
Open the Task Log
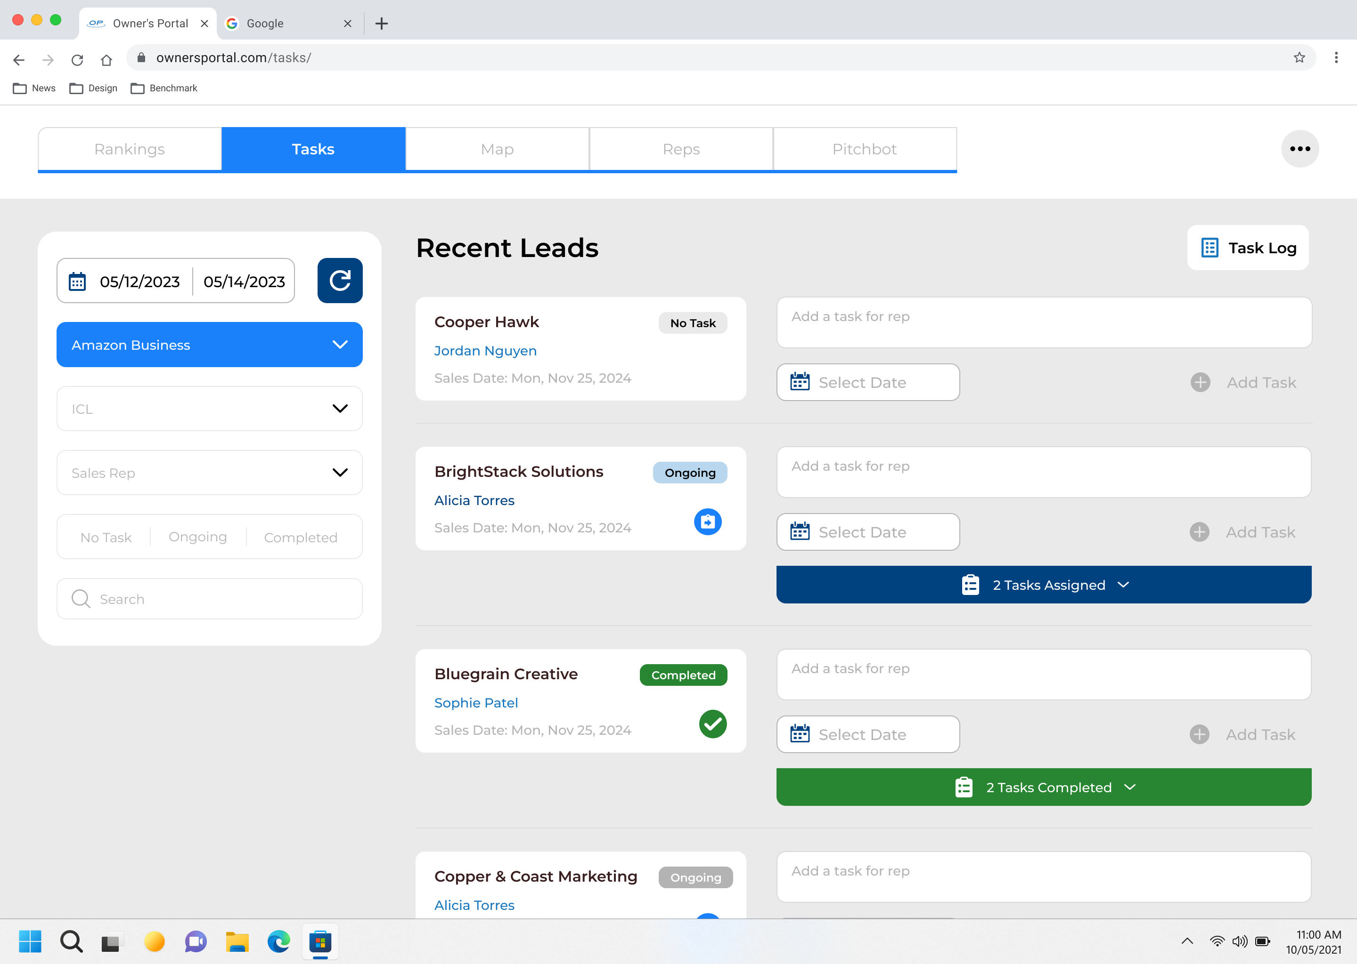pyautogui.click(x=1248, y=248)
